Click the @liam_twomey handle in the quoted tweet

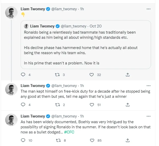click(73, 26)
